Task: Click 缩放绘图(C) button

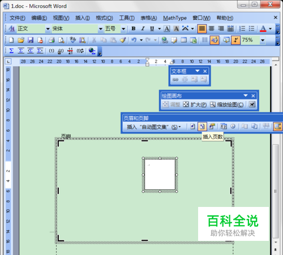Action: pyautogui.click(x=227, y=105)
